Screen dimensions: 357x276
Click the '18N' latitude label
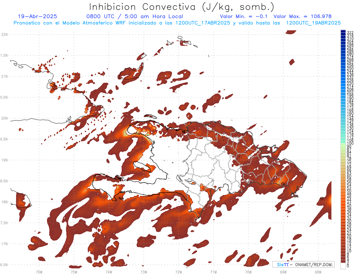[x=4, y=202]
